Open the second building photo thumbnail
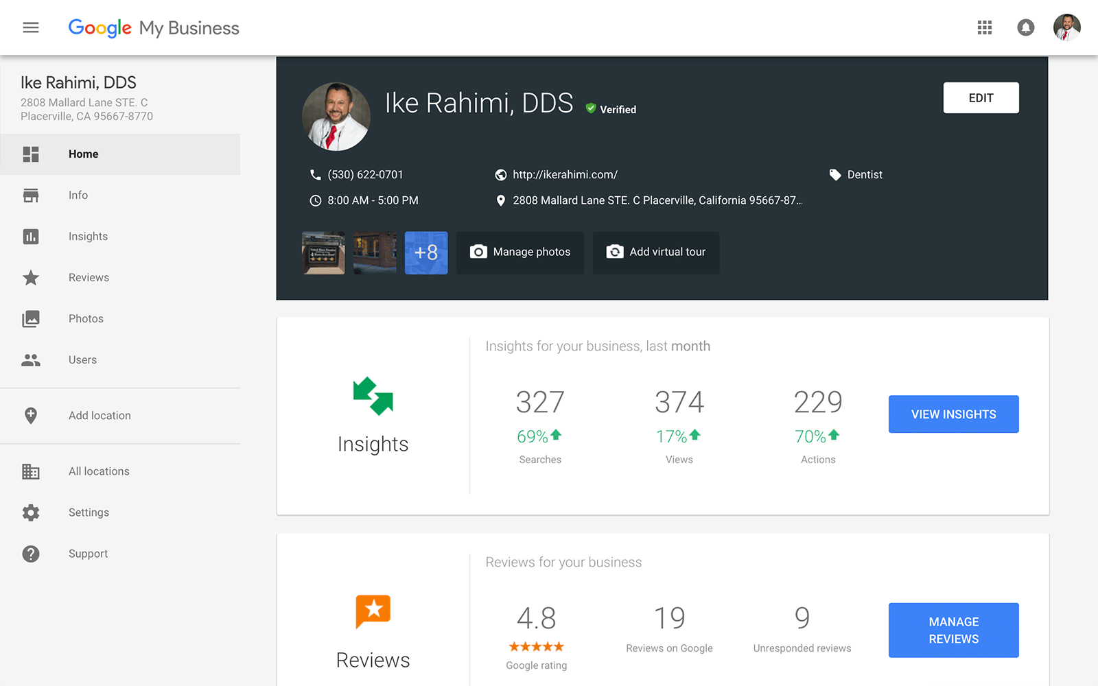This screenshot has width=1098, height=686. click(375, 253)
